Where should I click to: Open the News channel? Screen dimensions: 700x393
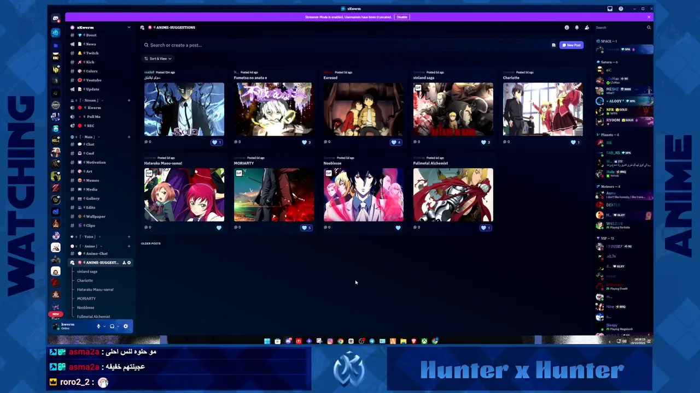pyautogui.click(x=100, y=44)
